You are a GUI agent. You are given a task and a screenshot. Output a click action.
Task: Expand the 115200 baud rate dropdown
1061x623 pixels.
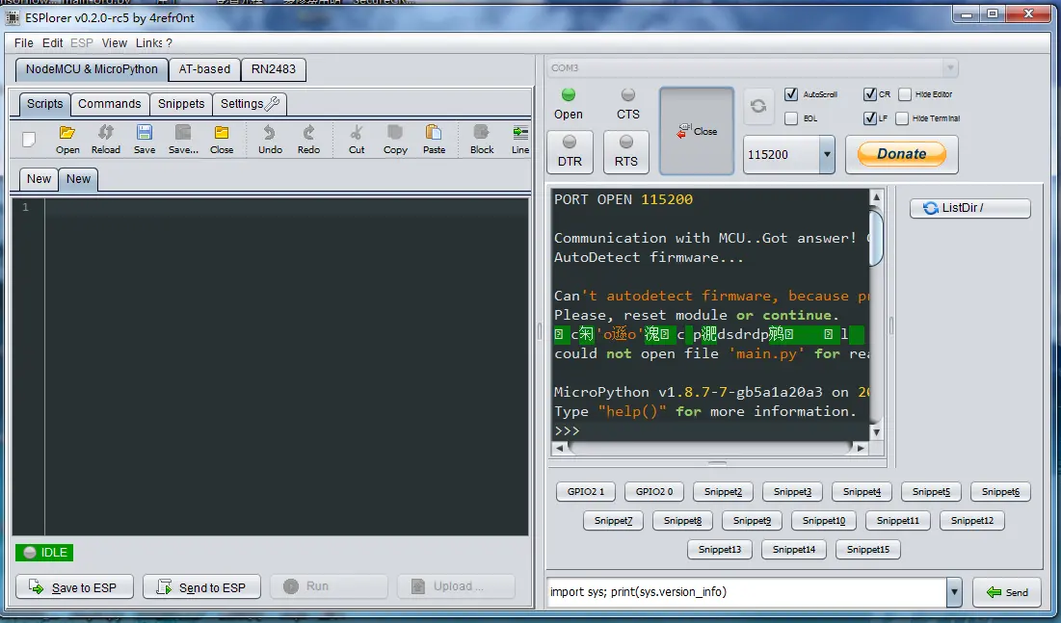[x=827, y=154]
